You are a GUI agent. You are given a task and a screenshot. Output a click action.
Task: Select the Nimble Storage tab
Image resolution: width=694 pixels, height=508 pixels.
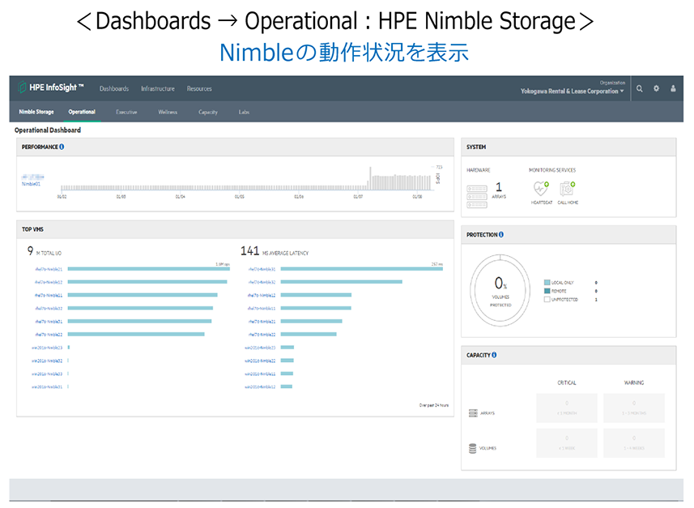36,112
